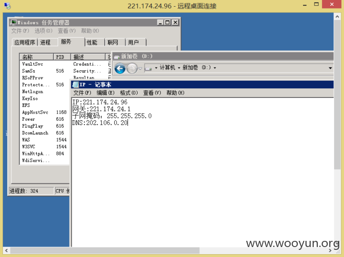Image resolution: width=344 pixels, height=257 pixels.
Task: Click the remote session horizontal scrollbar thumb
Action: tap(105, 250)
